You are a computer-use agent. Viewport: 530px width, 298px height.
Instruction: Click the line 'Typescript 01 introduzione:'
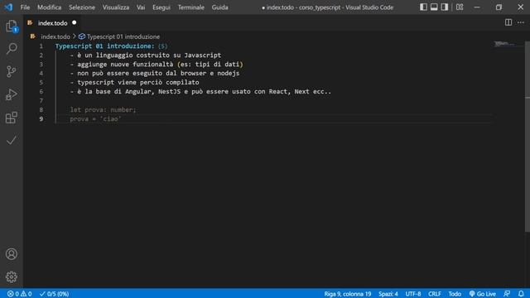104,46
